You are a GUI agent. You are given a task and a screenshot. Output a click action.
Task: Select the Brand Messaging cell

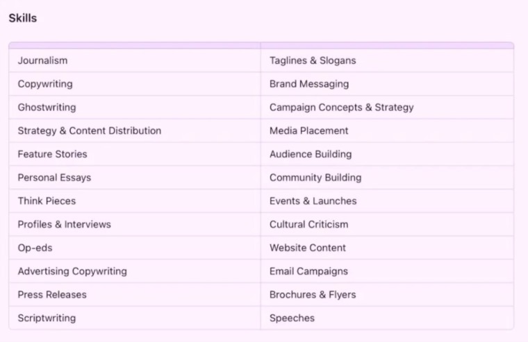[x=387, y=84]
